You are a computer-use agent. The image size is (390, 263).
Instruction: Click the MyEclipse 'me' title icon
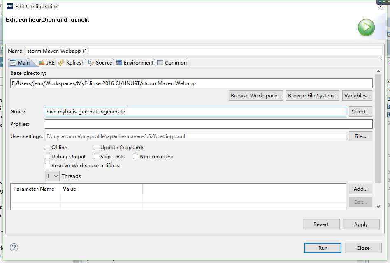pos(10,6)
